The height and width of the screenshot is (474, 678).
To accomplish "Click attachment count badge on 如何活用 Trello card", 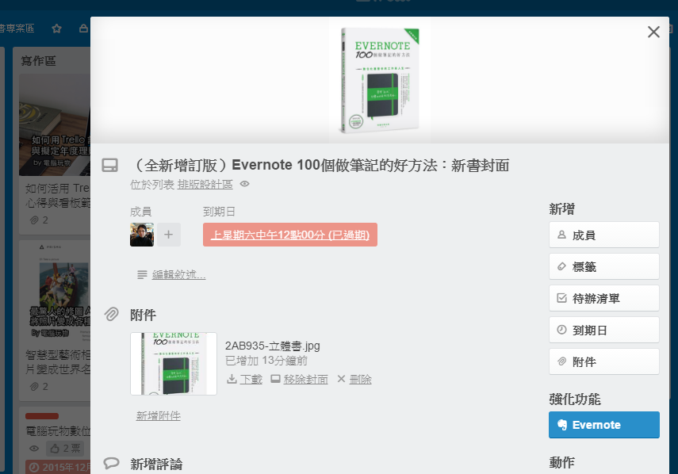I will [39, 220].
